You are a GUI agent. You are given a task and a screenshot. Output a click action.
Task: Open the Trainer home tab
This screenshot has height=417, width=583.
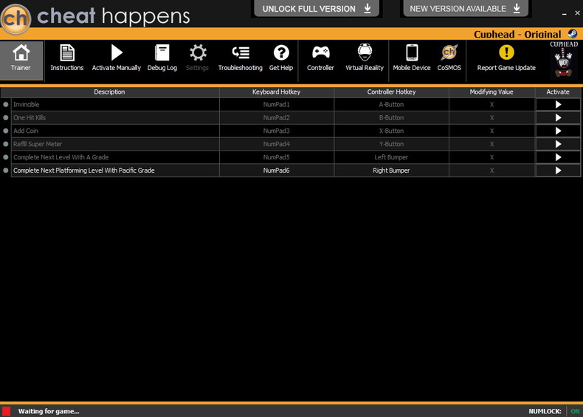(x=21, y=61)
